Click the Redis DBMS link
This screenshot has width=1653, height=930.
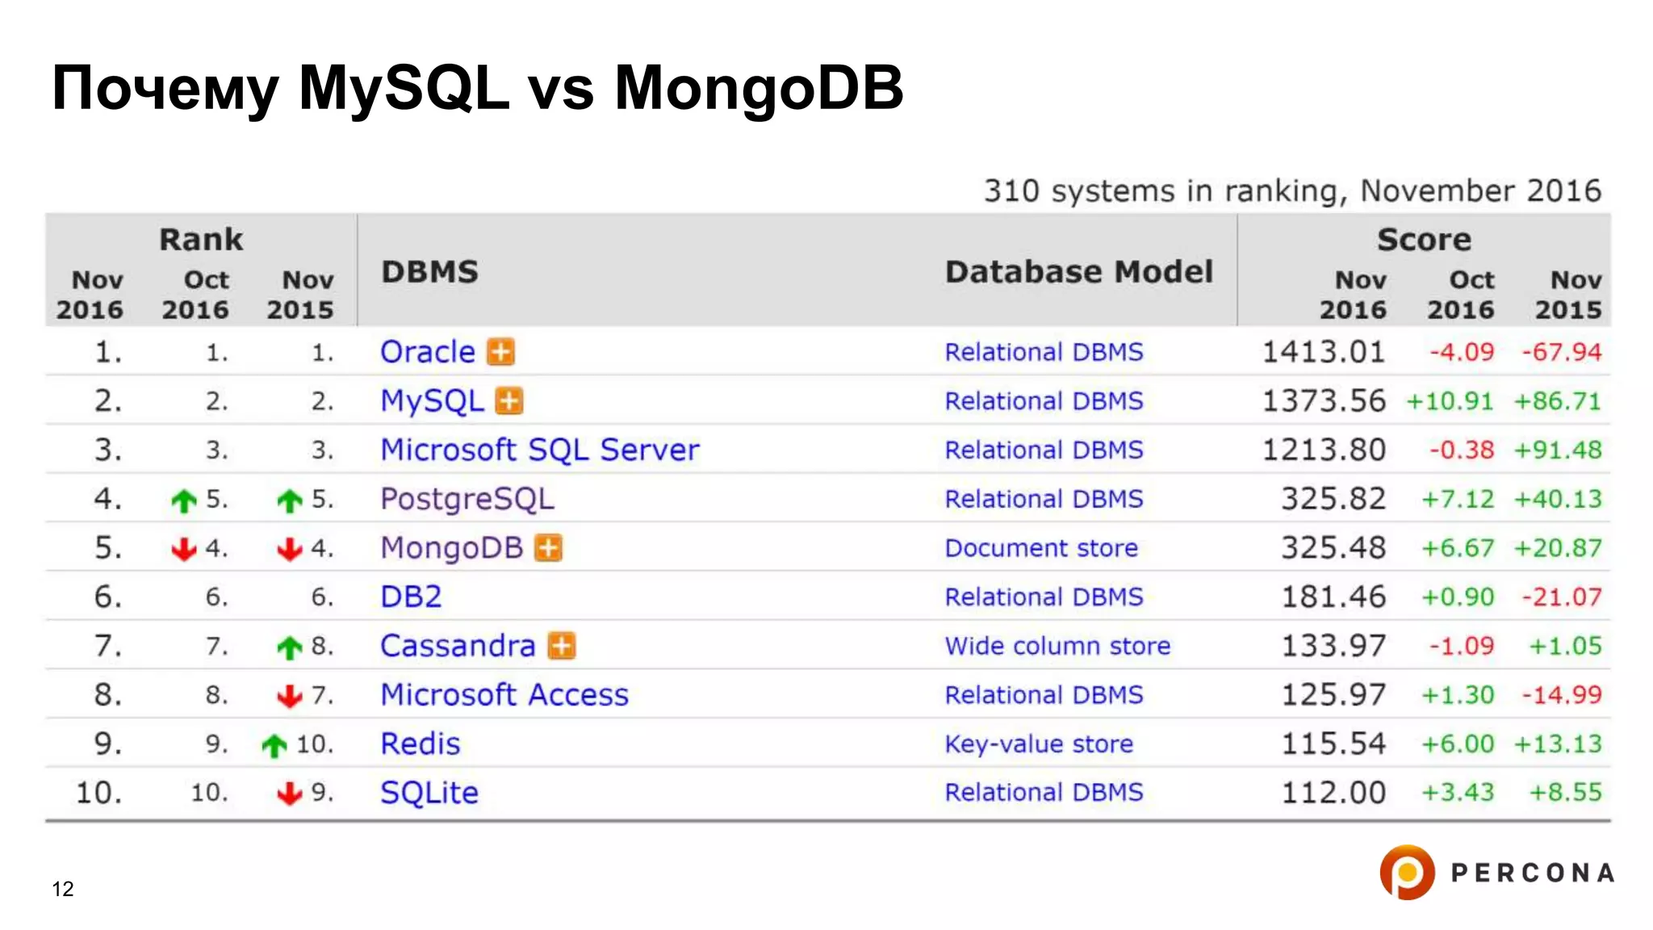(x=420, y=744)
